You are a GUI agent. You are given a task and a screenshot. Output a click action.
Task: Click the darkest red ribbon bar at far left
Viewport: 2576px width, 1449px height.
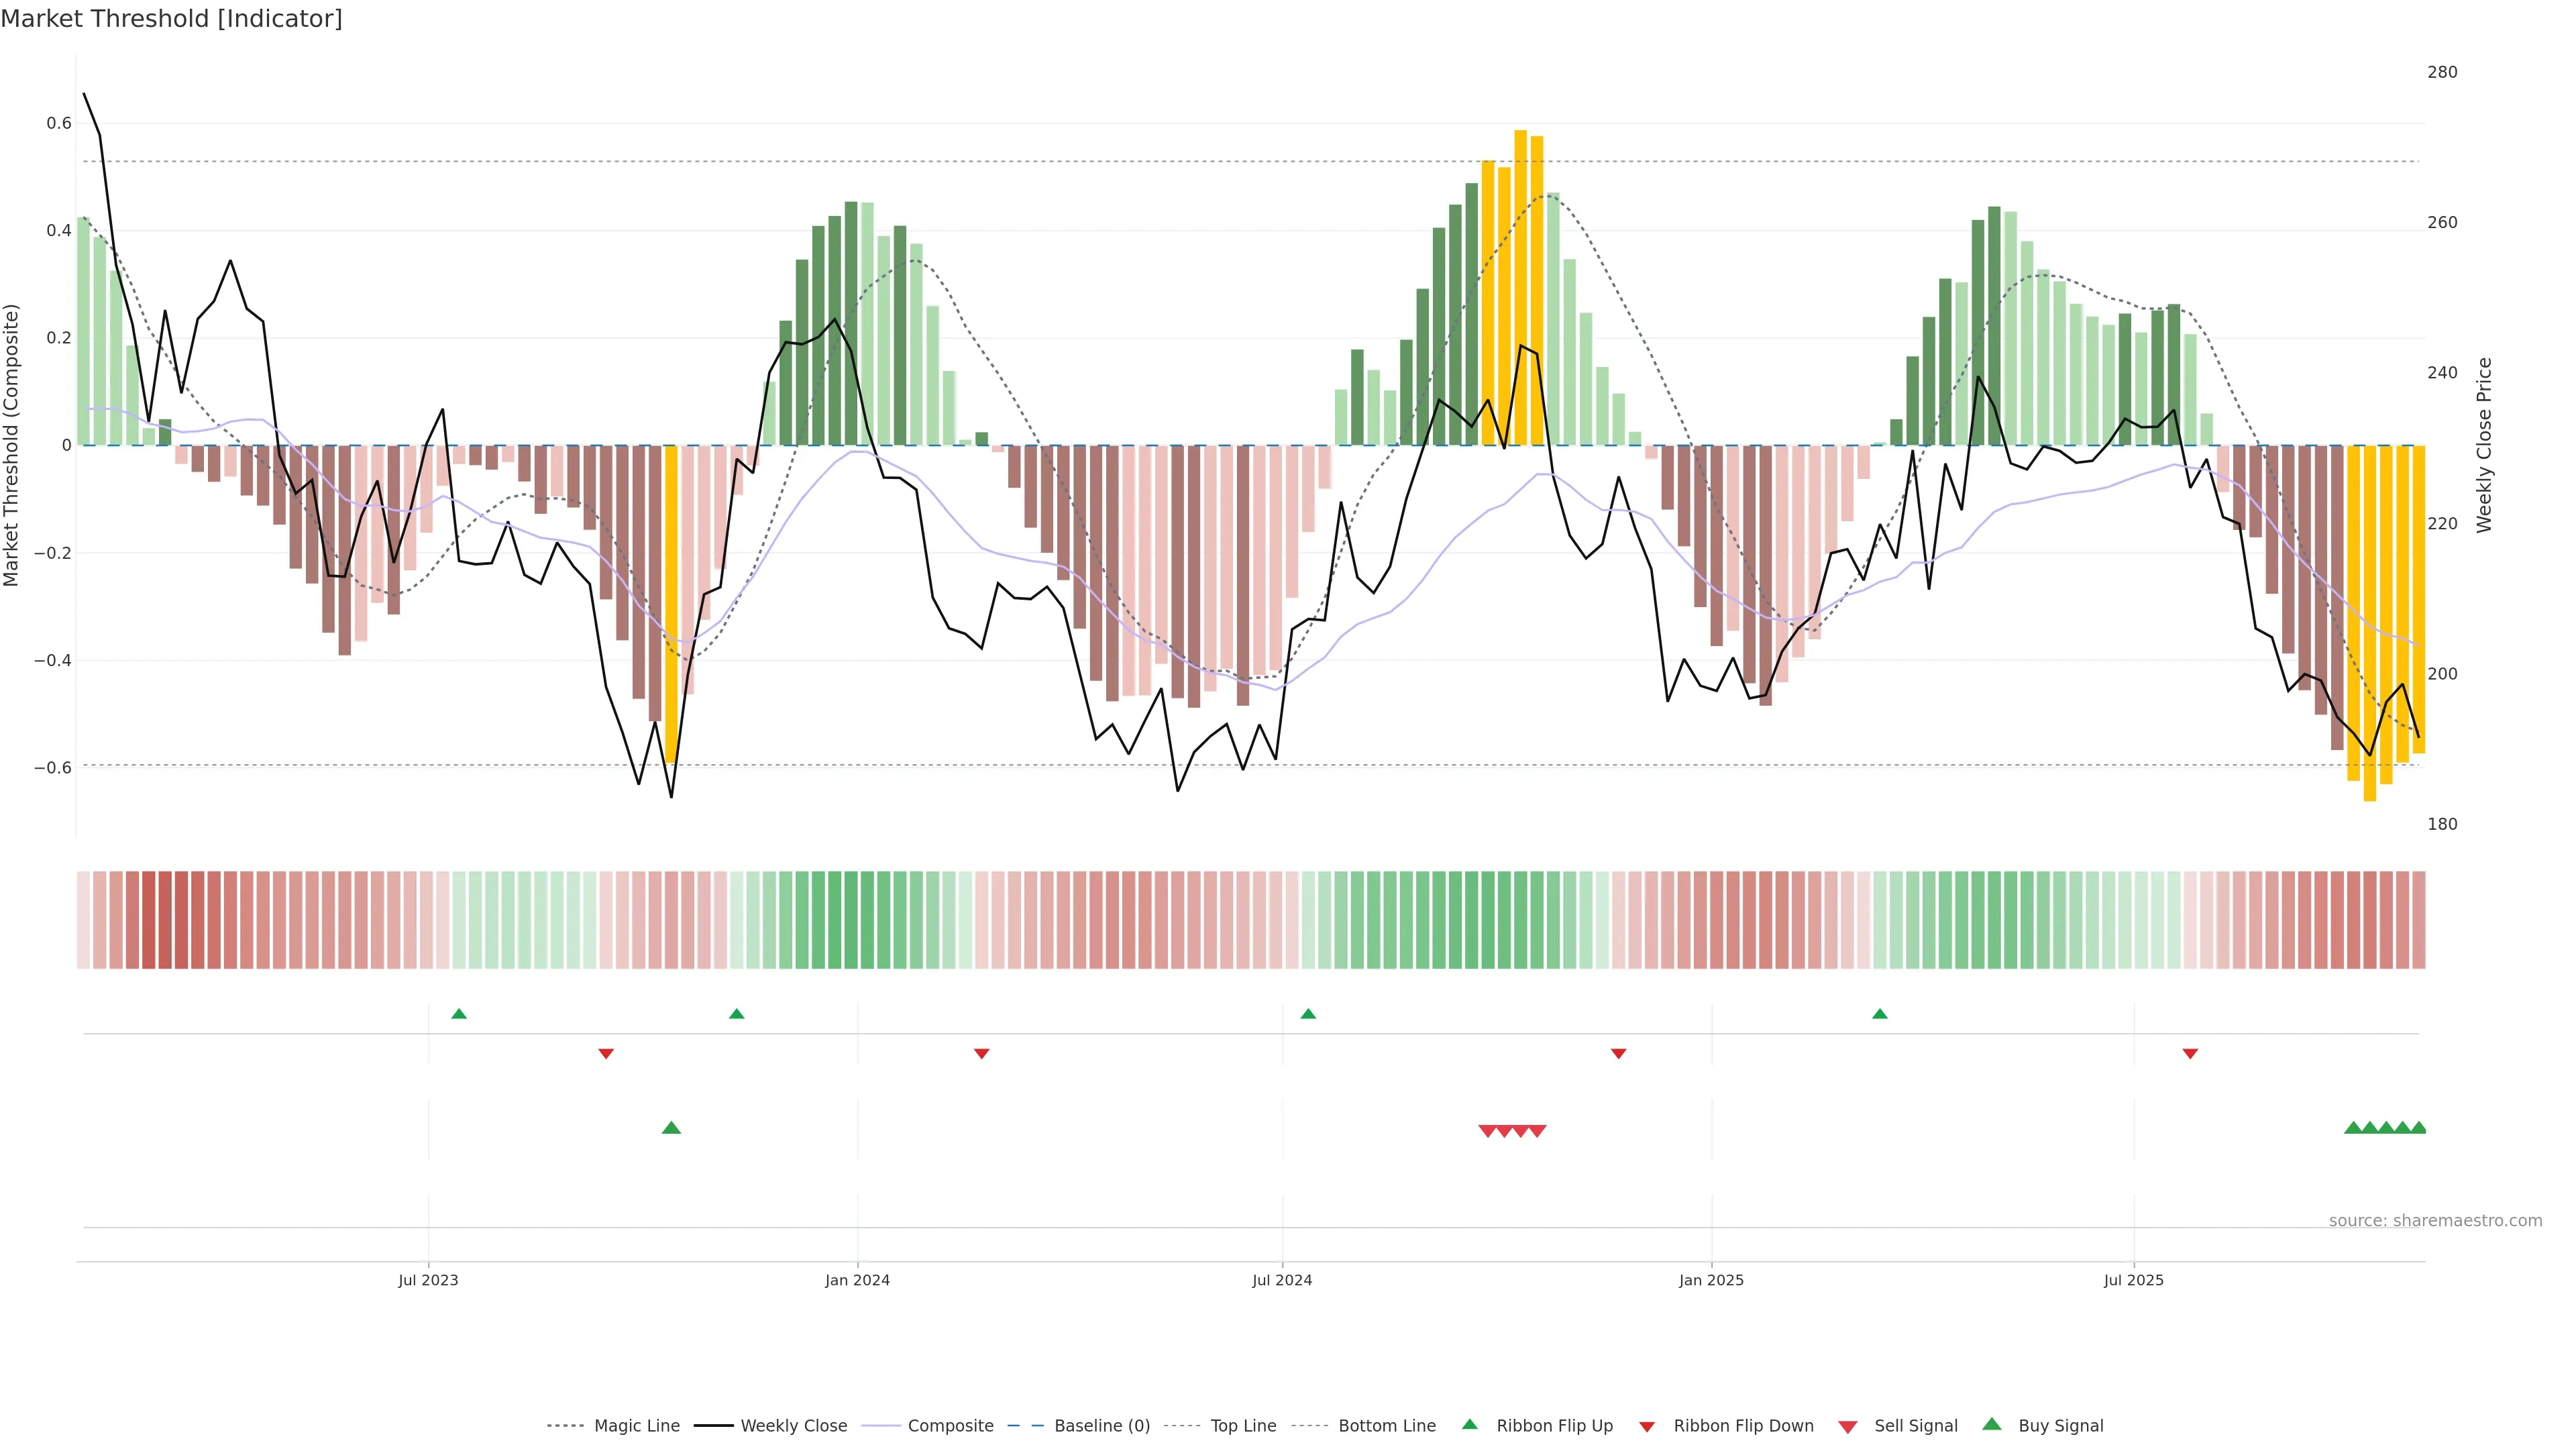[149, 920]
